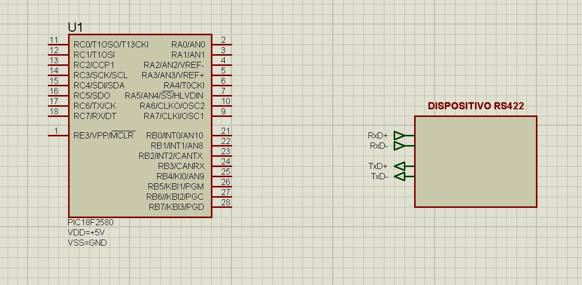Click the DISPOSITIVO RS422 title label
The image size is (582, 285).
pyautogui.click(x=476, y=106)
